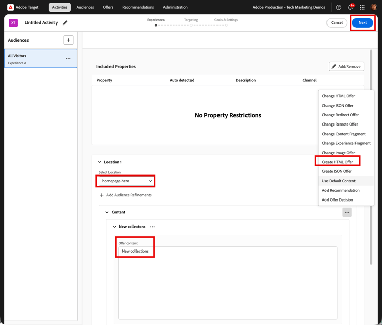Click the Add/Remove properties button
Viewport: 382px width, 325px height.
pos(346,67)
